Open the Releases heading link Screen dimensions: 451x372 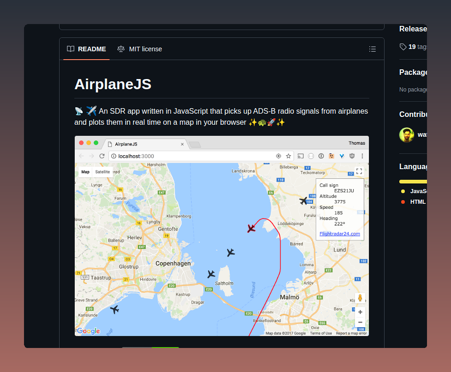[413, 29]
